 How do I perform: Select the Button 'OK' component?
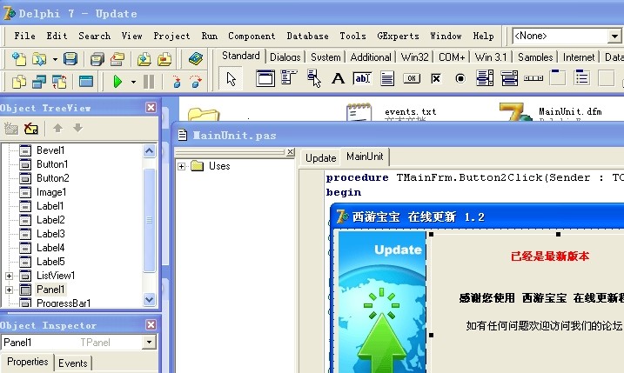(412, 78)
